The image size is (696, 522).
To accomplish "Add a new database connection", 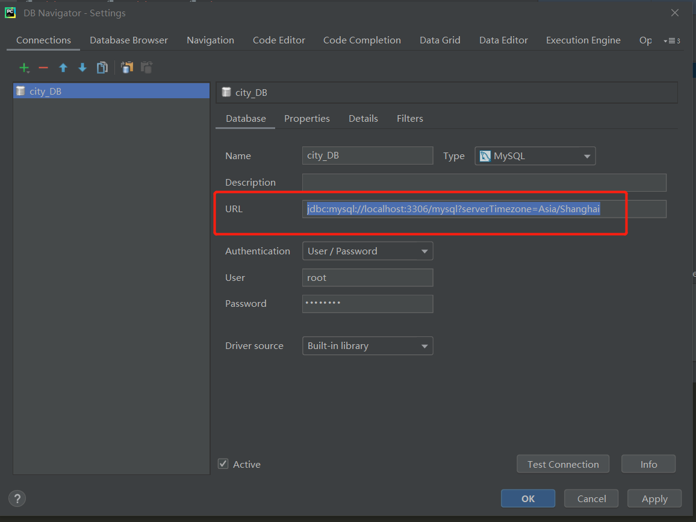I will click(24, 68).
